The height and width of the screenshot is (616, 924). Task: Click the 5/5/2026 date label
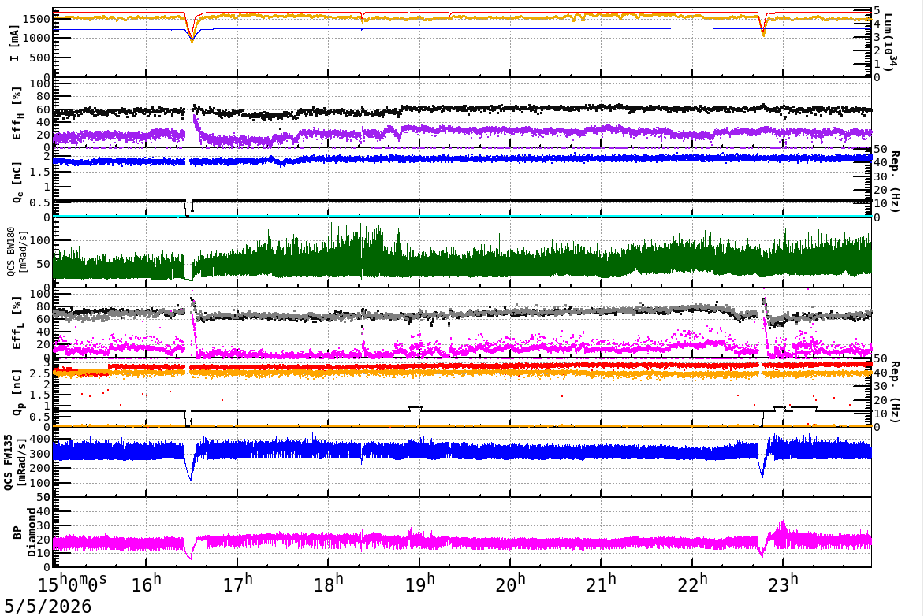[x=48, y=607]
